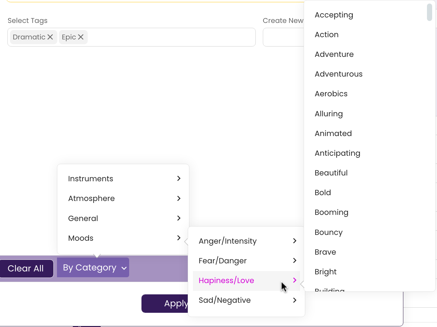Remove the Dramatic tag

click(50, 37)
